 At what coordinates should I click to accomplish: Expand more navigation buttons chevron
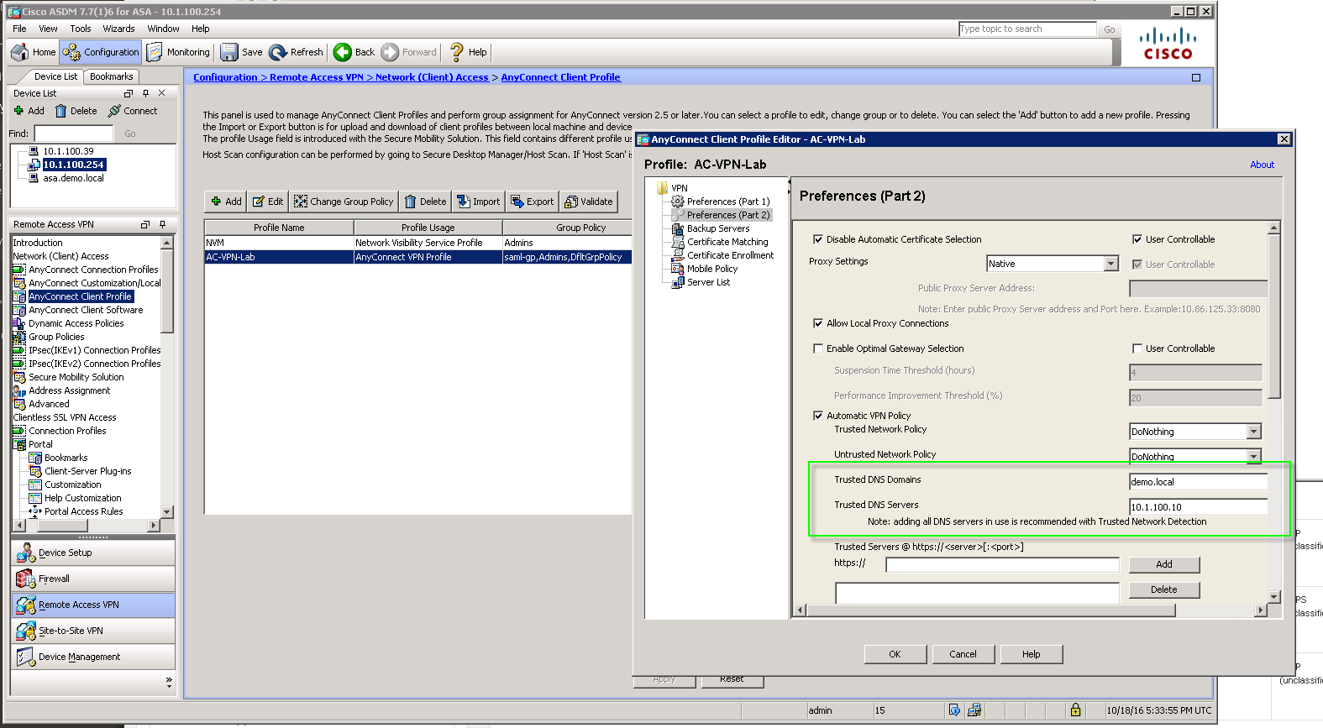pyautogui.click(x=169, y=682)
